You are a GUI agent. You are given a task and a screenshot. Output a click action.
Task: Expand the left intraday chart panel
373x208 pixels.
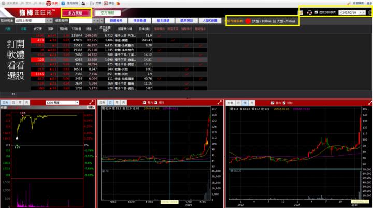92,103
